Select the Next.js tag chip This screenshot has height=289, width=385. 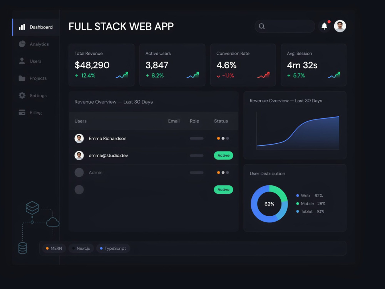81,248
